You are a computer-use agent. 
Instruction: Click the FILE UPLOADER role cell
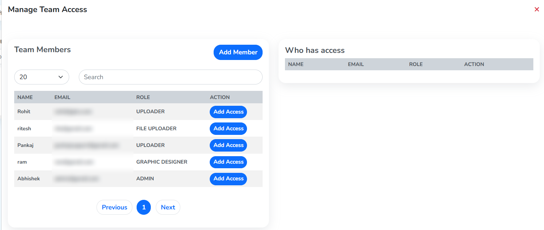pos(156,128)
